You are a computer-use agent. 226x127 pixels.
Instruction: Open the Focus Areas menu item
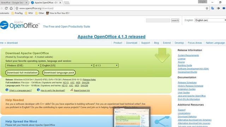[x=195, y=43]
